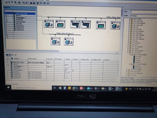Open the Windows Start menu
Screen dimensions: 157x118
(8, 87)
